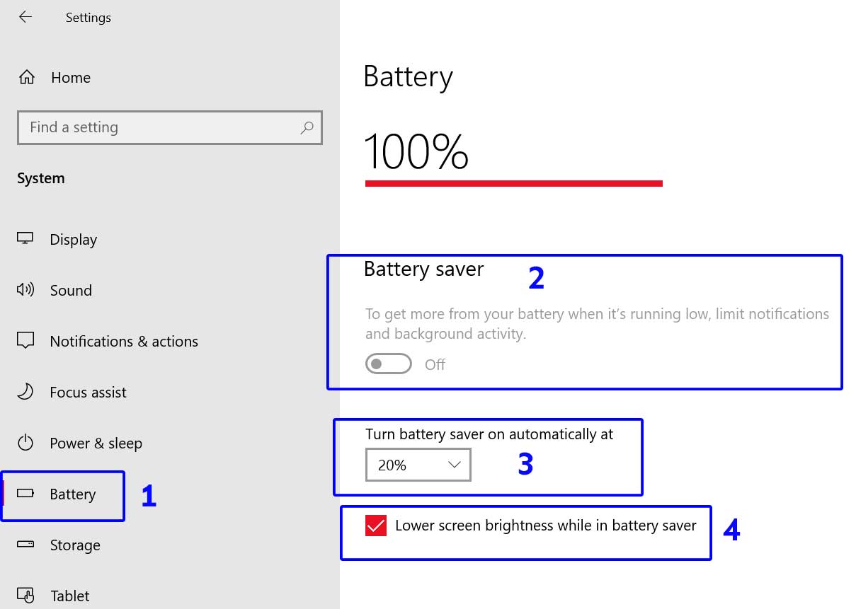Click inside the Find a setting search box
This screenshot has width=856, height=609.
[x=170, y=127]
